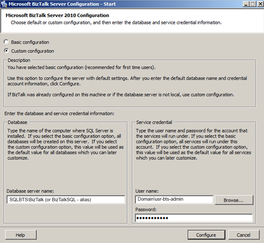This screenshot has width=264, height=243.
Task: Click the BizTalk icon in title bar
Action: pos(4,4)
